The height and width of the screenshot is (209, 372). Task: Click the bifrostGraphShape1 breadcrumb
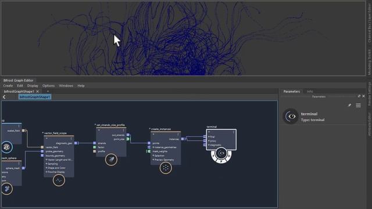pyautogui.click(x=35, y=97)
